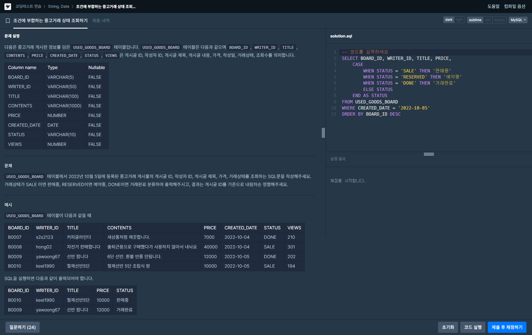532x335 pixels.
Task: Click 질문하기 (24) button
Action: [22, 327]
